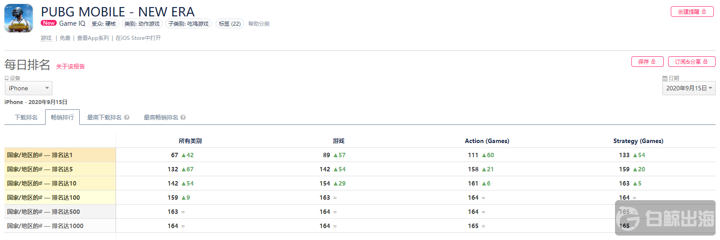Open the iPhone device dropdown
The image size is (720, 240).
(x=28, y=88)
